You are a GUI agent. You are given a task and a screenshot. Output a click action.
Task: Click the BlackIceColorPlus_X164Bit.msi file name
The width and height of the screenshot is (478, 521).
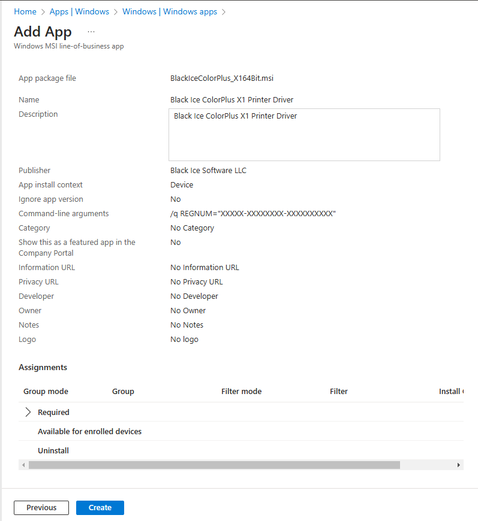(x=222, y=78)
